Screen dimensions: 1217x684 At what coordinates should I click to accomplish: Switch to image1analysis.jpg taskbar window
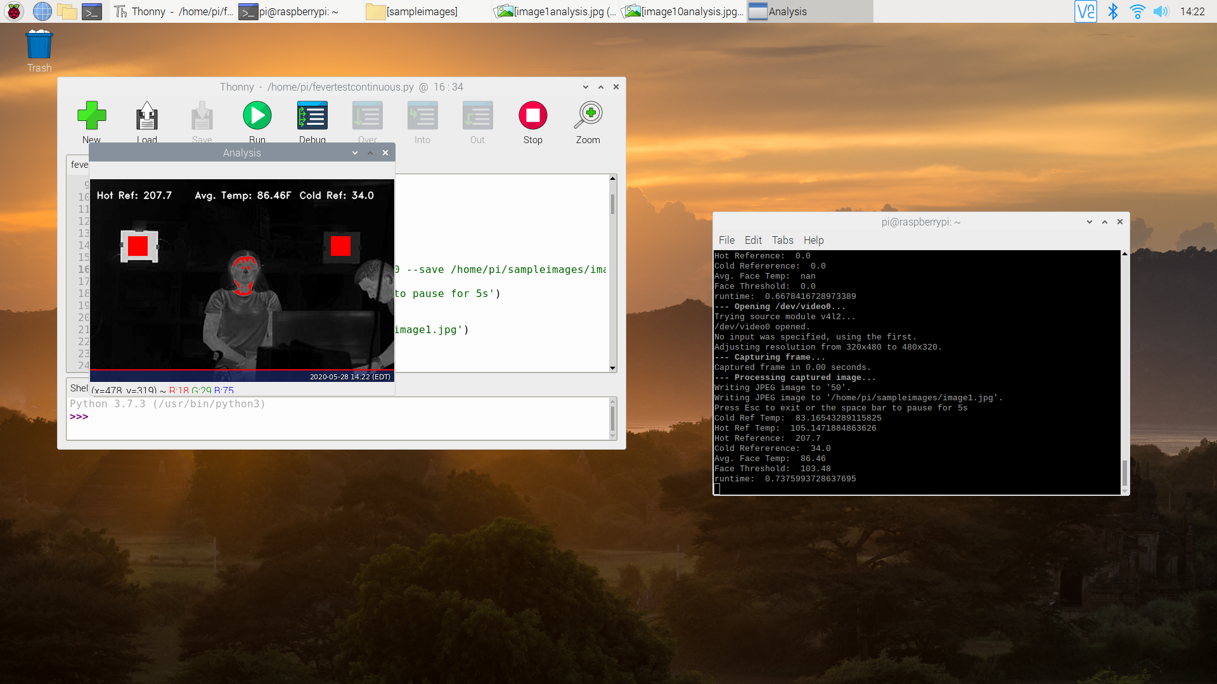pos(557,11)
